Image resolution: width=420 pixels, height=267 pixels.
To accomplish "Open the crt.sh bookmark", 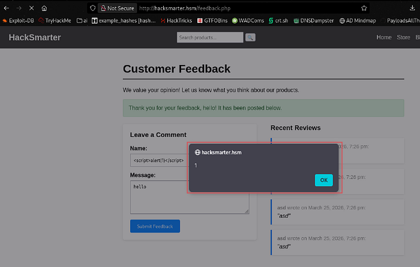I will [278, 20].
